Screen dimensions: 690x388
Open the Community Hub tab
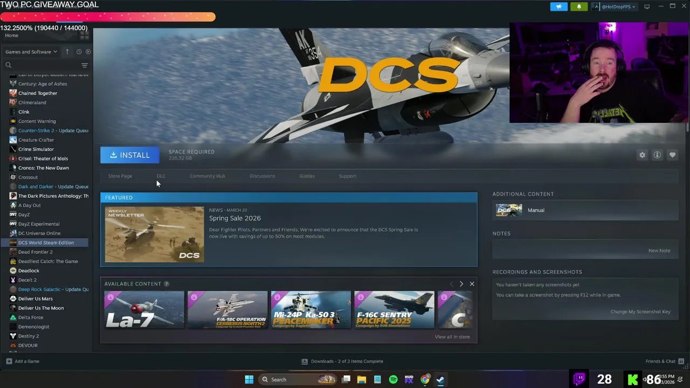coord(208,176)
